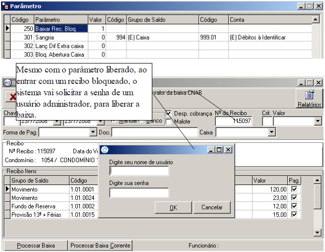The width and height of the screenshot is (325, 252).
Task: Click the login dialog title icon
Action: point(104,149)
